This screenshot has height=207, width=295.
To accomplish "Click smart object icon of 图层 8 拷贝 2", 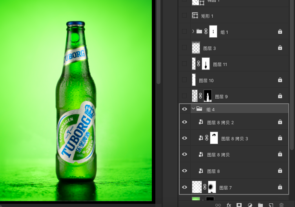I will click(x=201, y=122).
